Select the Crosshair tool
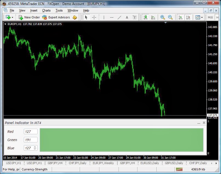This screenshot has width=221, height=174. 94,17
